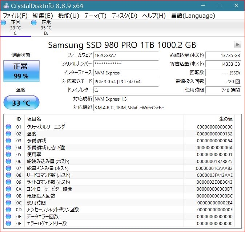This screenshot has height=232, width=245.
Task: Open the ファイル(F) menu
Action: click(x=15, y=16)
